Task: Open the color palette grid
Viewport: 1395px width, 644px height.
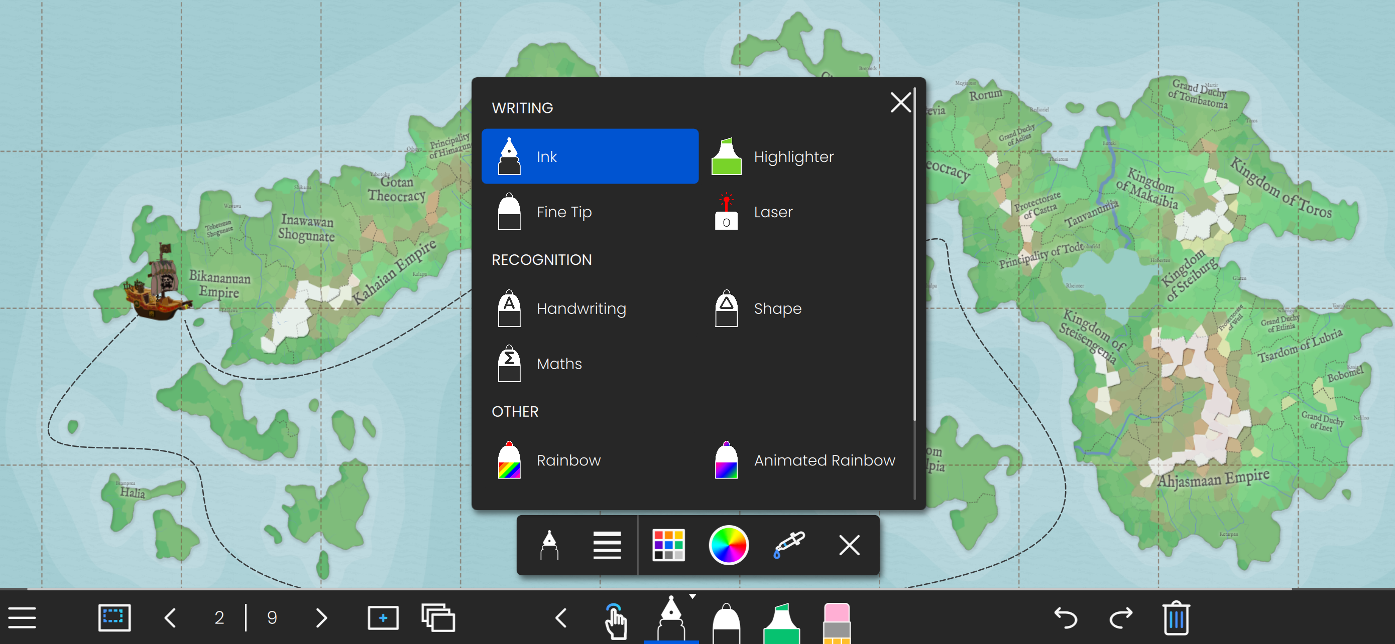Action: pos(668,545)
